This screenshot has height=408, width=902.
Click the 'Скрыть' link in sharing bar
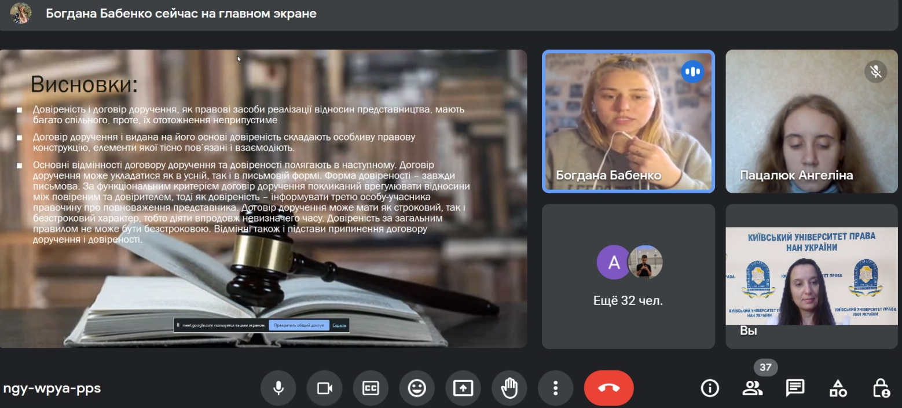[x=339, y=325]
